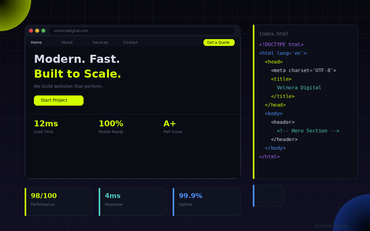Click the red close dot
370x231 pixels.
pyautogui.click(x=31, y=31)
